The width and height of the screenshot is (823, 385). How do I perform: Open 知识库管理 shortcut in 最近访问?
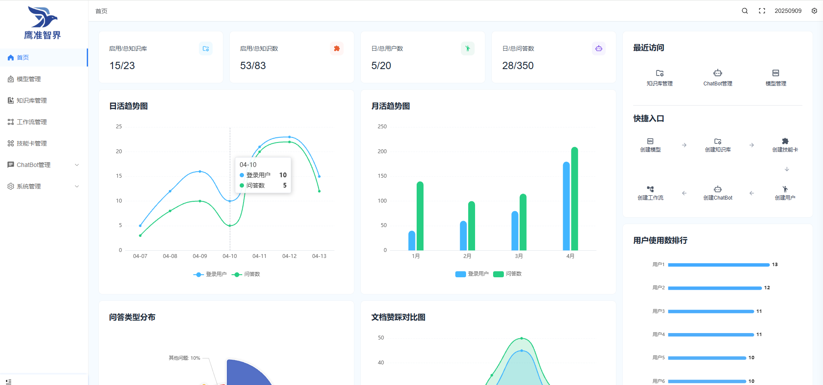click(x=660, y=77)
